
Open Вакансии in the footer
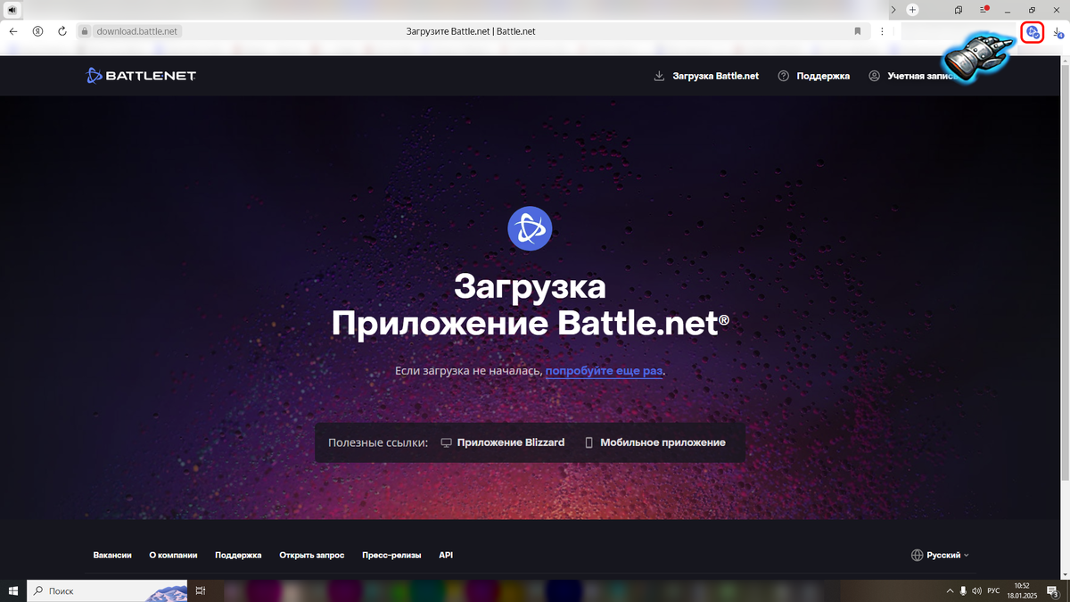(x=112, y=555)
